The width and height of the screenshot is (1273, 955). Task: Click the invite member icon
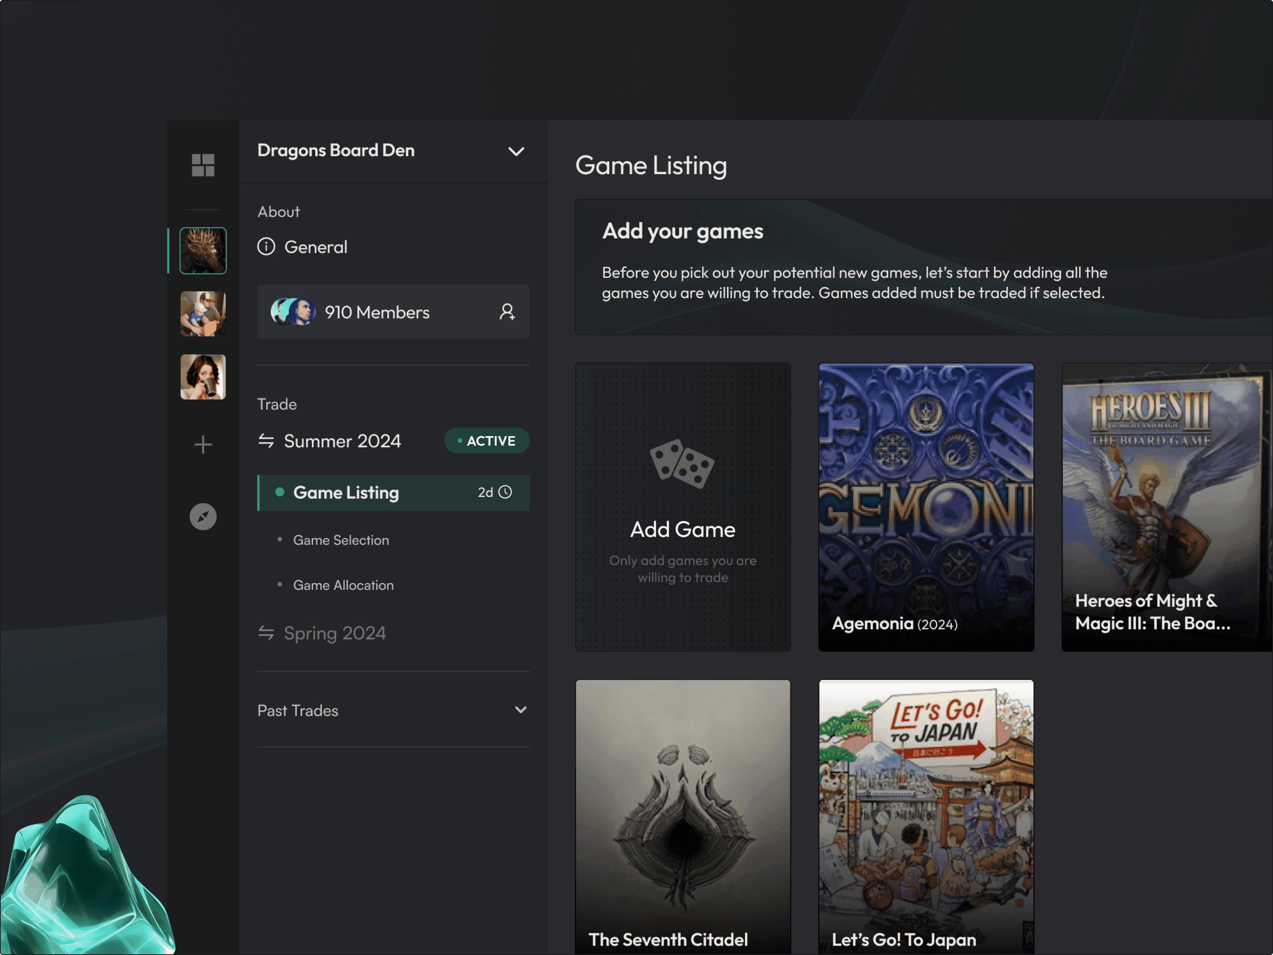tap(506, 312)
